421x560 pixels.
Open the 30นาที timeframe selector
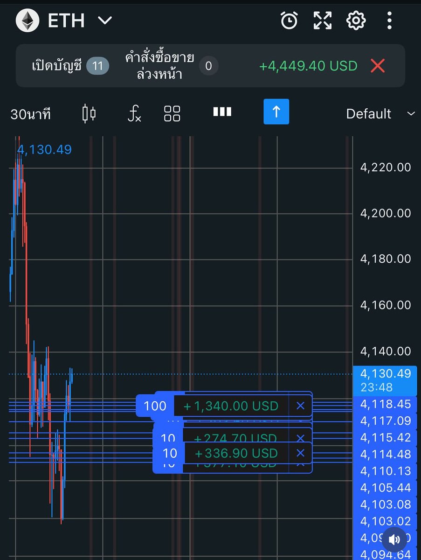(x=30, y=113)
